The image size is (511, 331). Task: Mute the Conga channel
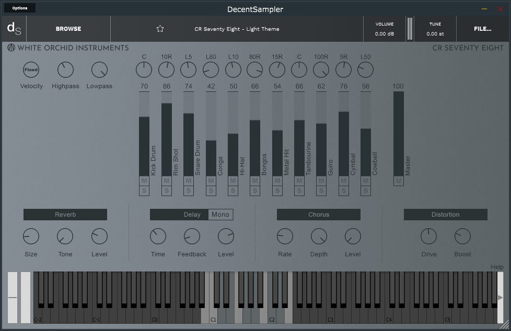[x=211, y=181]
